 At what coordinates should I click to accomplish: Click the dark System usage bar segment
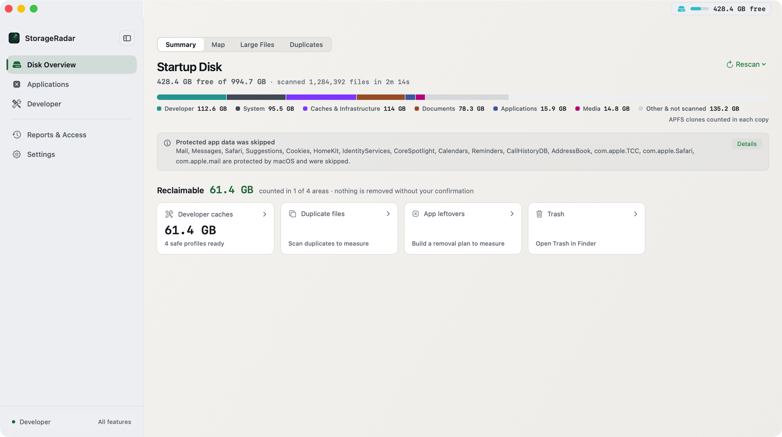(x=256, y=97)
